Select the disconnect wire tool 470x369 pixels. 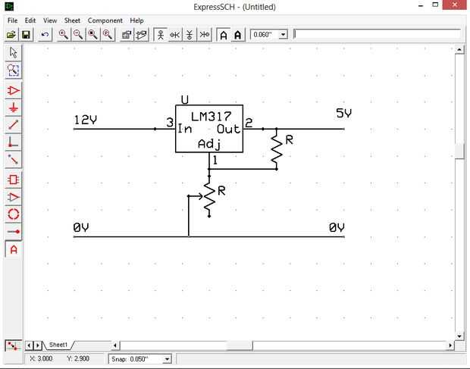point(13,159)
